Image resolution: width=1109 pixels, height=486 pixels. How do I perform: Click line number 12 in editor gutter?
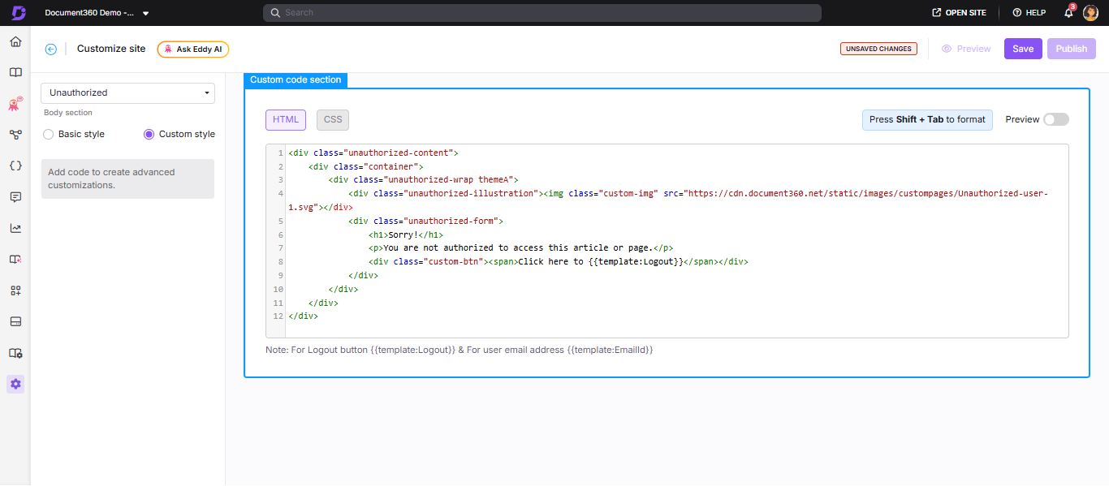(278, 316)
